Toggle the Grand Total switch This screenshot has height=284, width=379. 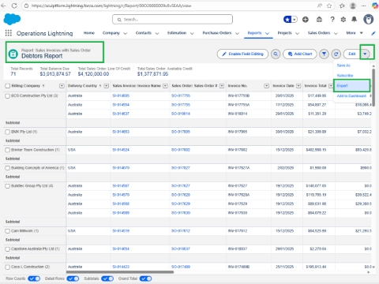pos(145,278)
